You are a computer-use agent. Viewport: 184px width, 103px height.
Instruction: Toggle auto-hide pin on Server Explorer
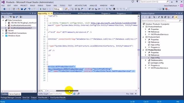[x=32, y=13]
